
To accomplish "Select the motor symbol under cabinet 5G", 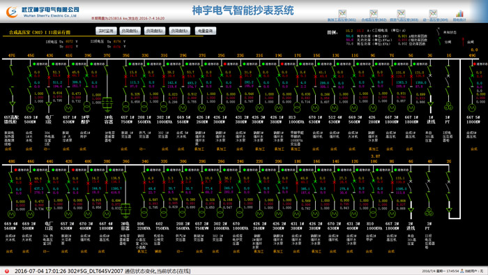I will (411, 108).
